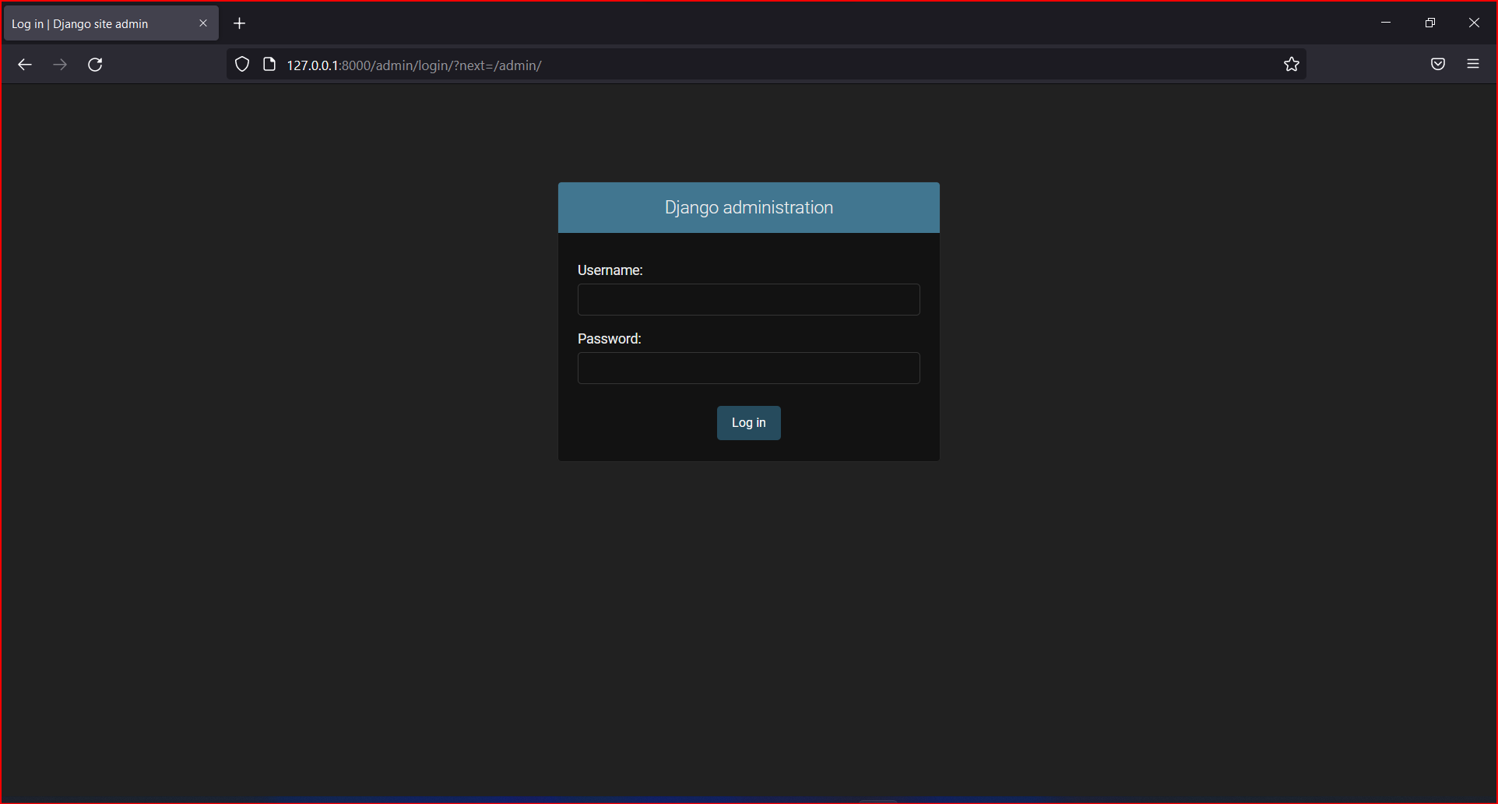Close the Django site admin tab

[x=203, y=23]
